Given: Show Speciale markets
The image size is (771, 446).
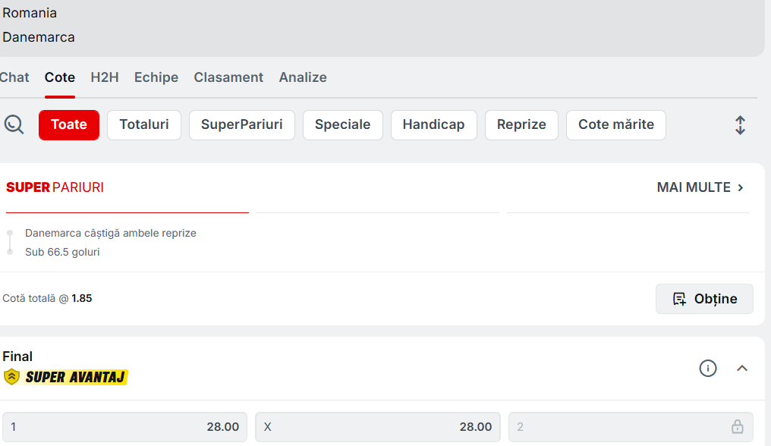Looking at the screenshot, I should pyautogui.click(x=342, y=125).
